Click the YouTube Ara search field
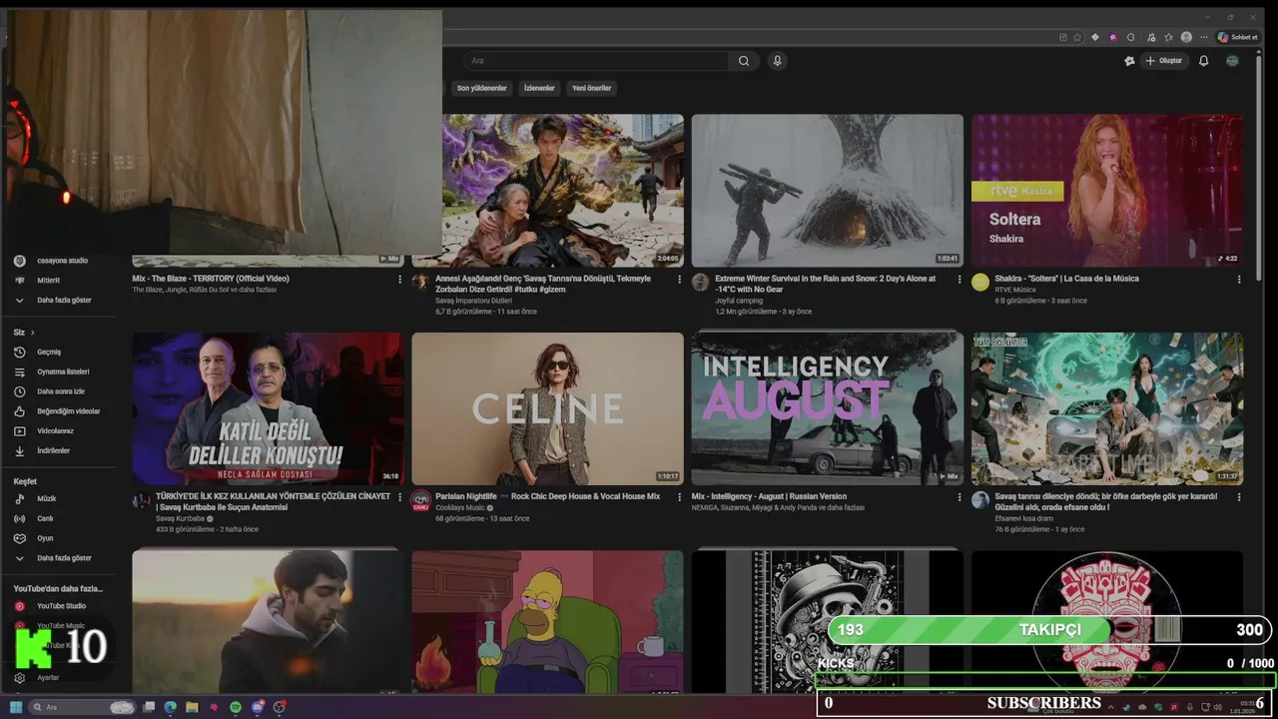The image size is (1278, 719). [x=595, y=61]
